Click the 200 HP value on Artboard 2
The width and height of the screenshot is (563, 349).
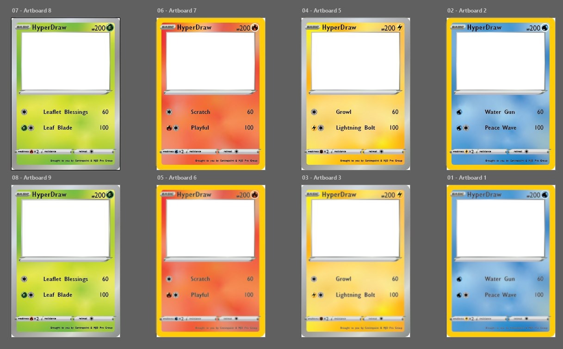point(535,28)
